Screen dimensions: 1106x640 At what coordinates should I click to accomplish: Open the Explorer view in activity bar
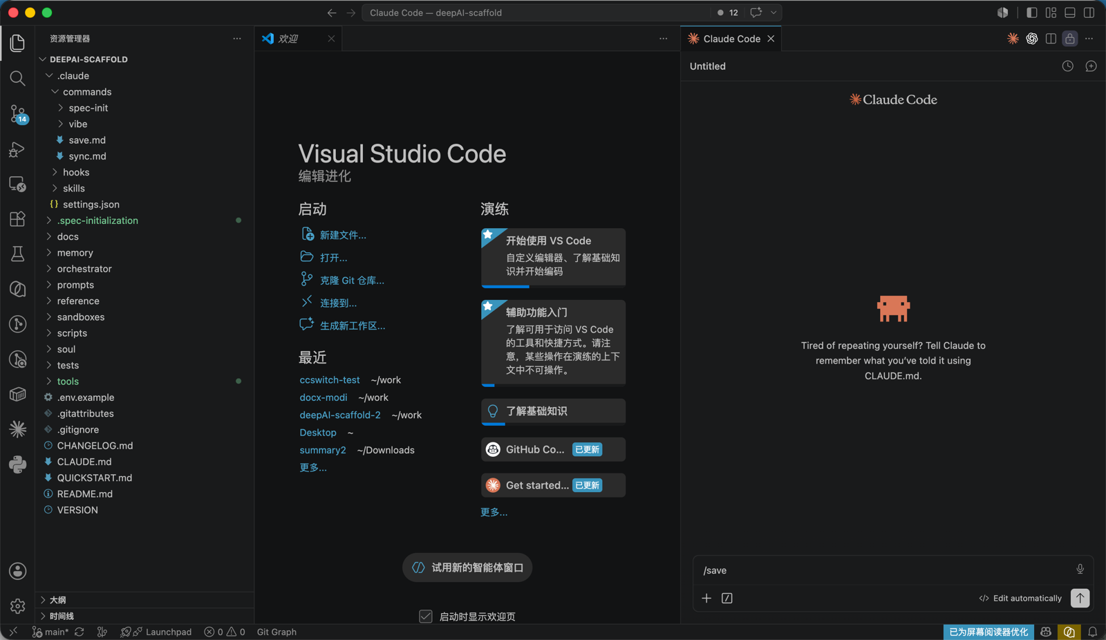[x=17, y=43]
